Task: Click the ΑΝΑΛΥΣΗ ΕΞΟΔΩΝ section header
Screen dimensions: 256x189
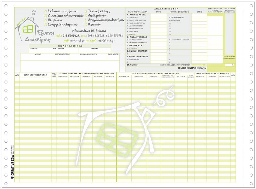Action: 166,9
